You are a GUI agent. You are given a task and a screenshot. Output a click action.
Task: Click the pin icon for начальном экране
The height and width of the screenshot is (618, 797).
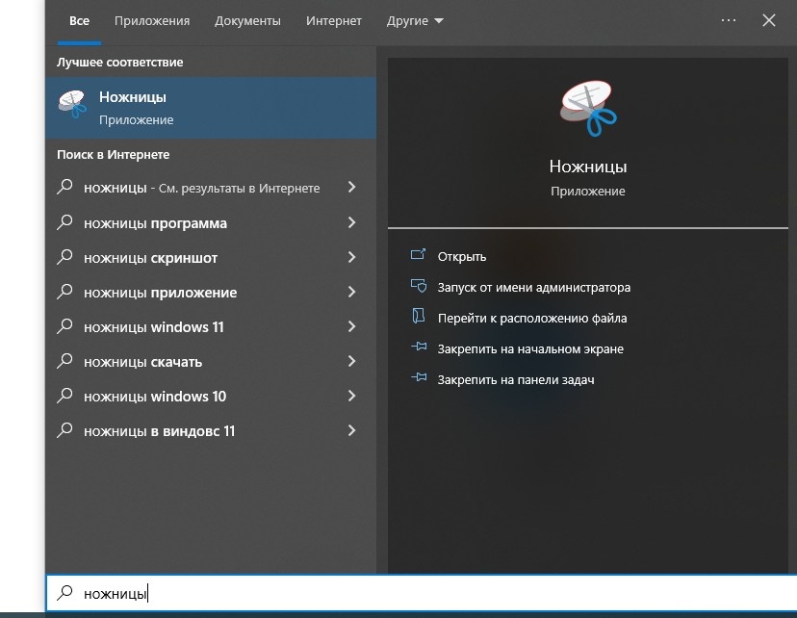click(419, 347)
